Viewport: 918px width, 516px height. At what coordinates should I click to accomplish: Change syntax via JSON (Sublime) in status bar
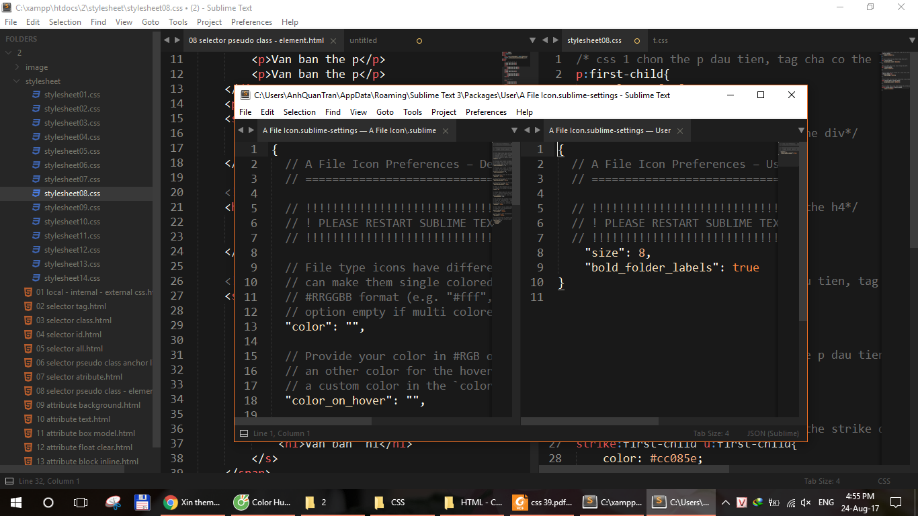pos(773,433)
